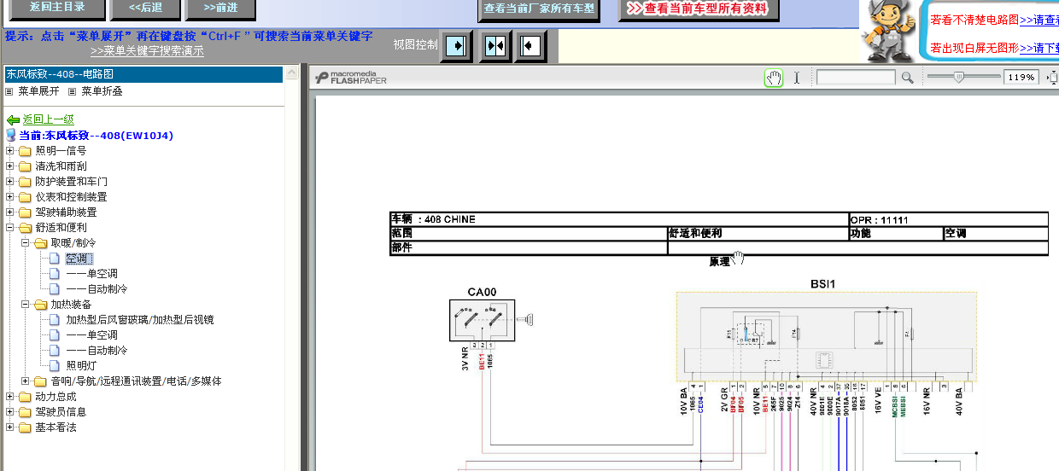Image resolution: width=1059 pixels, height=471 pixels.
Task: Click the 清洗和雨刮 folder icon
Action: pos(25,166)
